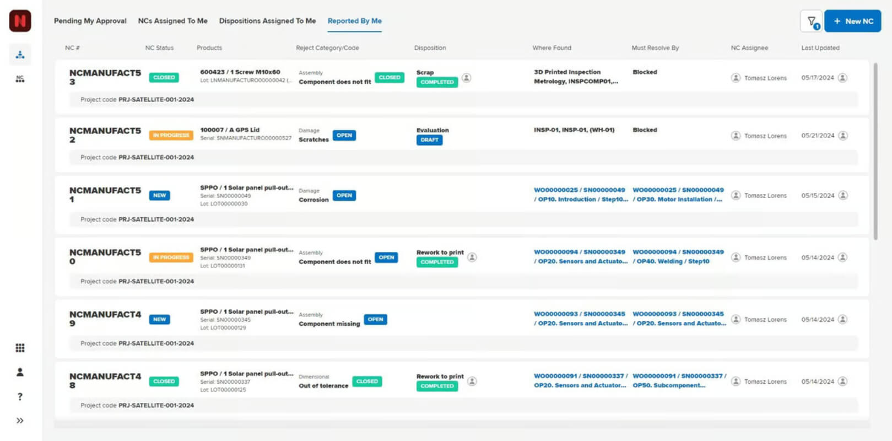Open the apps grid icon in the sidebar
Screen dimensions: 892x441
click(20, 348)
